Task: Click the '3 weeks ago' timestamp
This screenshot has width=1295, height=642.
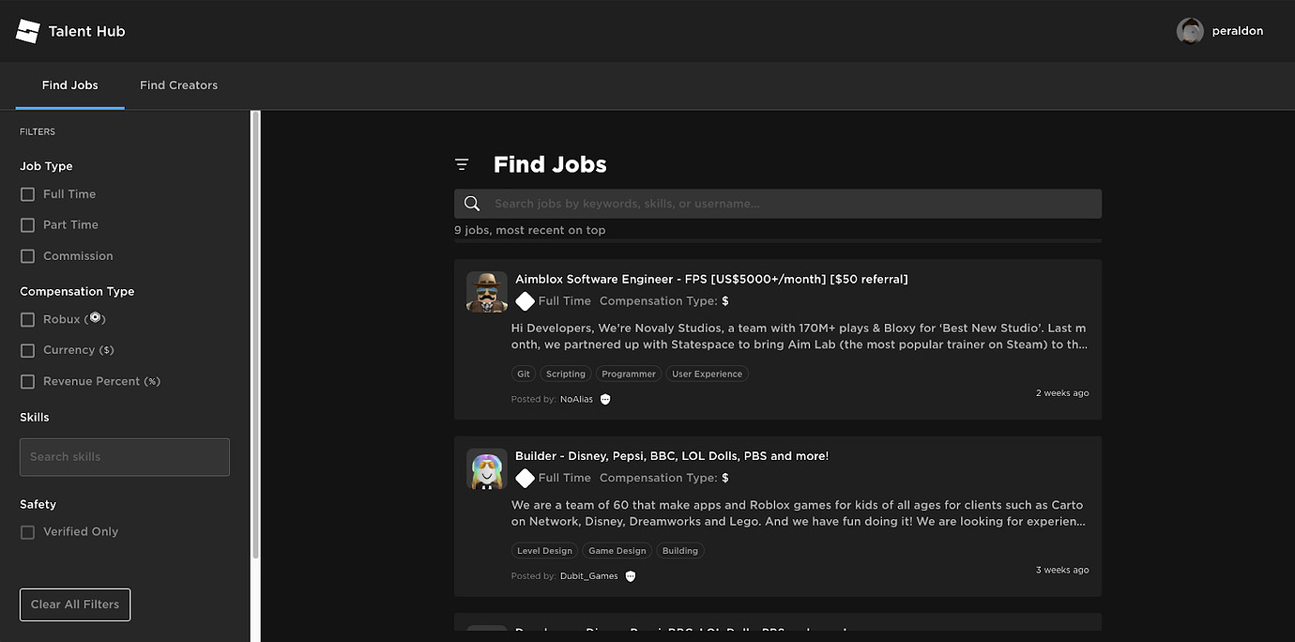Action: point(1062,570)
